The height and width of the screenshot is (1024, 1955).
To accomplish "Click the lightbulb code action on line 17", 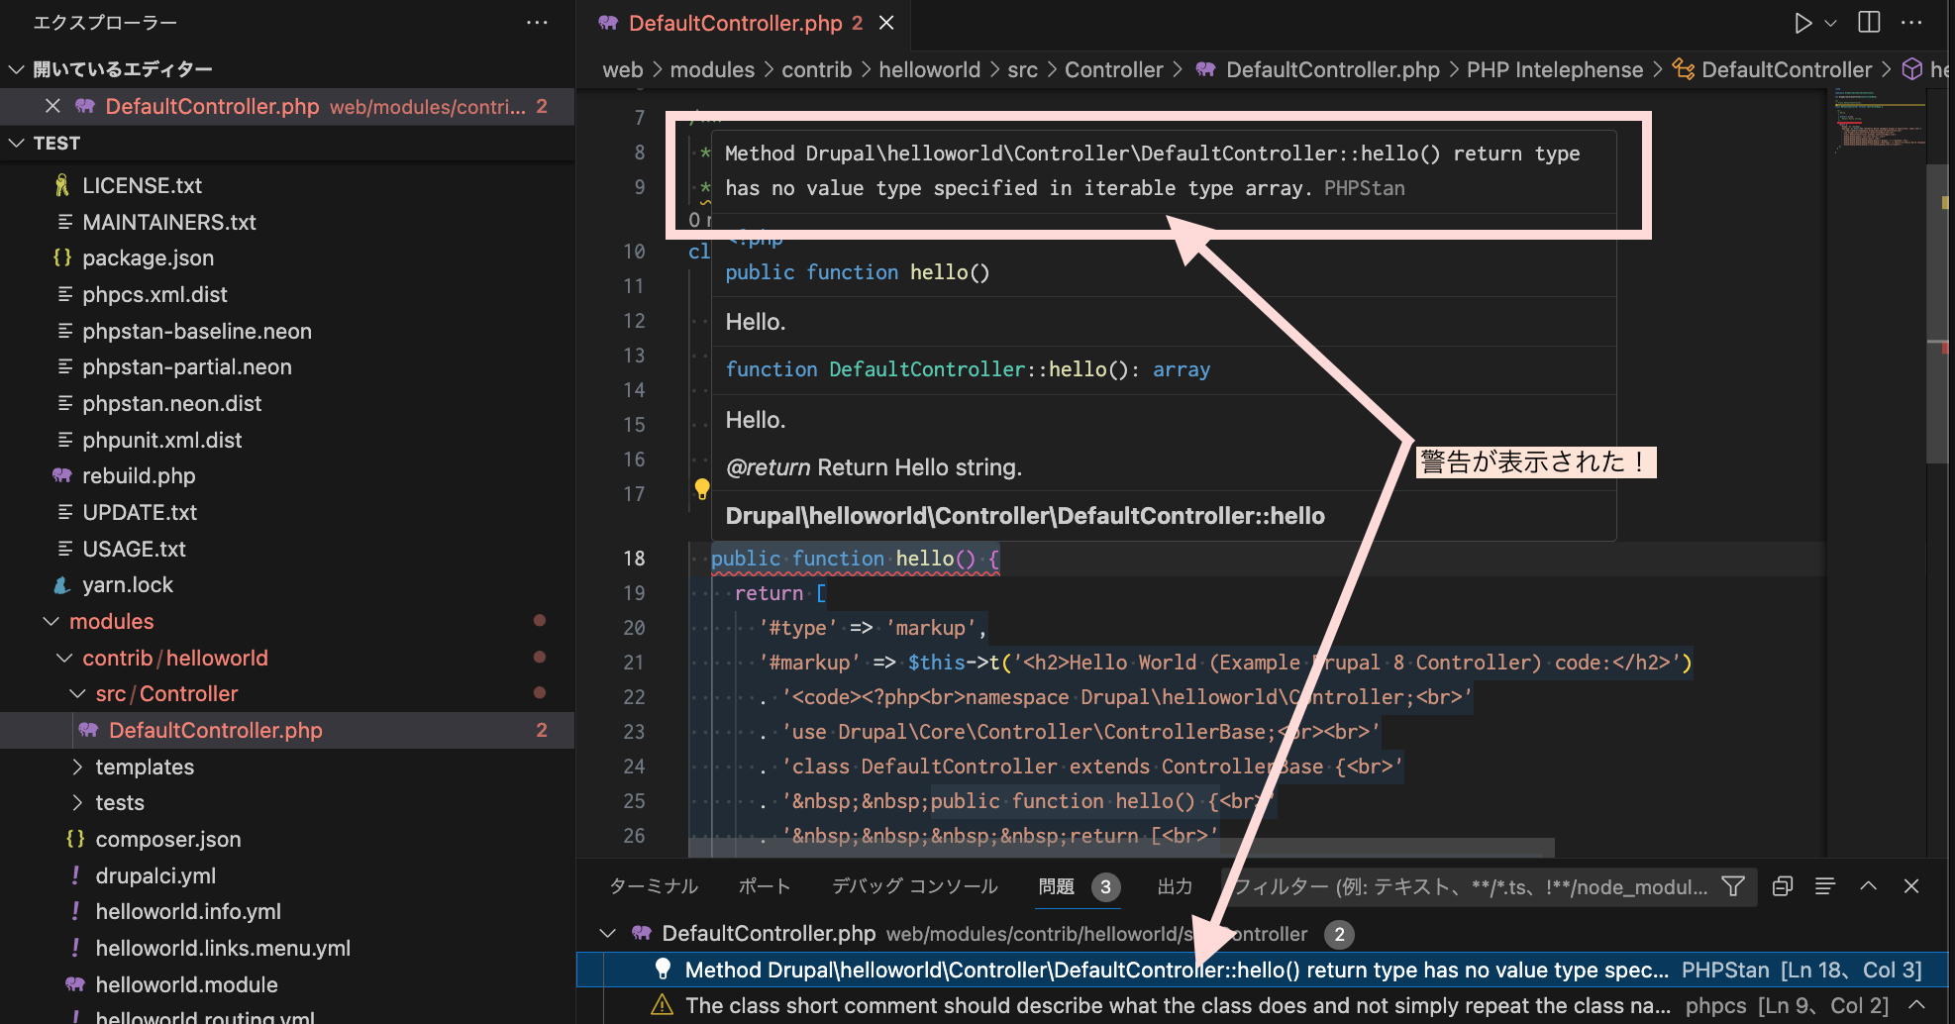I will 702,488.
